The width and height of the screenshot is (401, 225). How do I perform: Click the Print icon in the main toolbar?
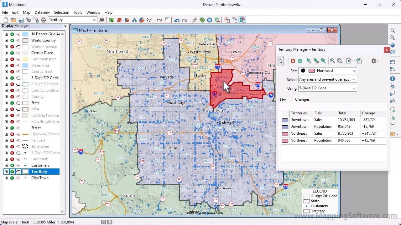pos(43,20)
